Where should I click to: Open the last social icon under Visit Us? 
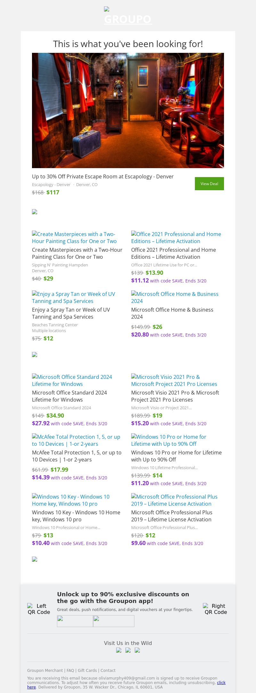(x=137, y=650)
